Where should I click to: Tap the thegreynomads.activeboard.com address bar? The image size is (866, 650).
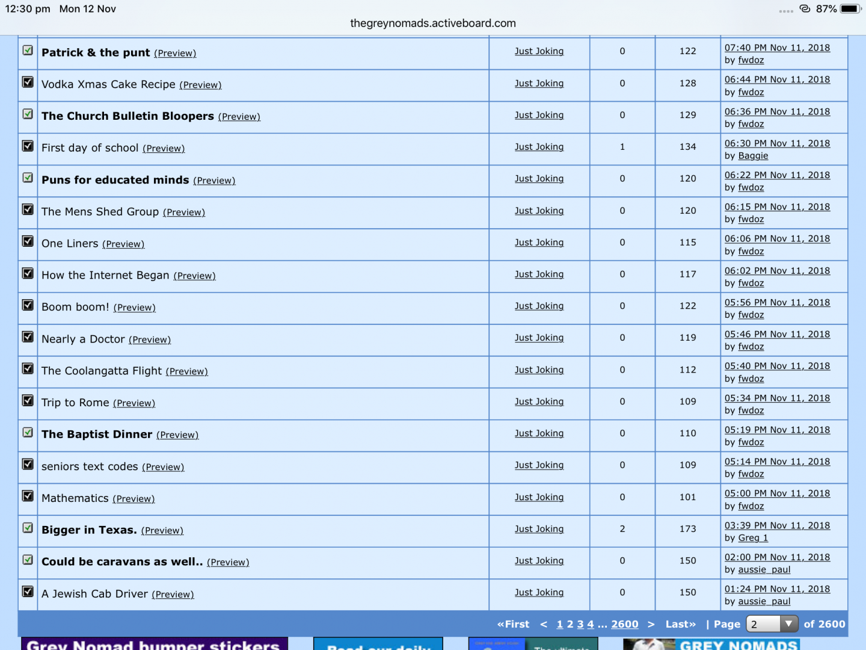pos(433,23)
